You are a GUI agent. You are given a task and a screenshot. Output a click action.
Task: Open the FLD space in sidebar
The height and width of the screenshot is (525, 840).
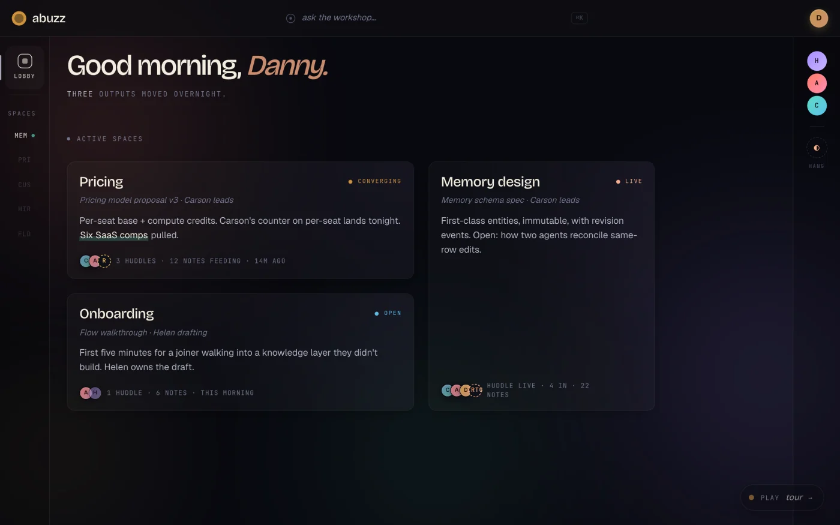[x=25, y=234]
